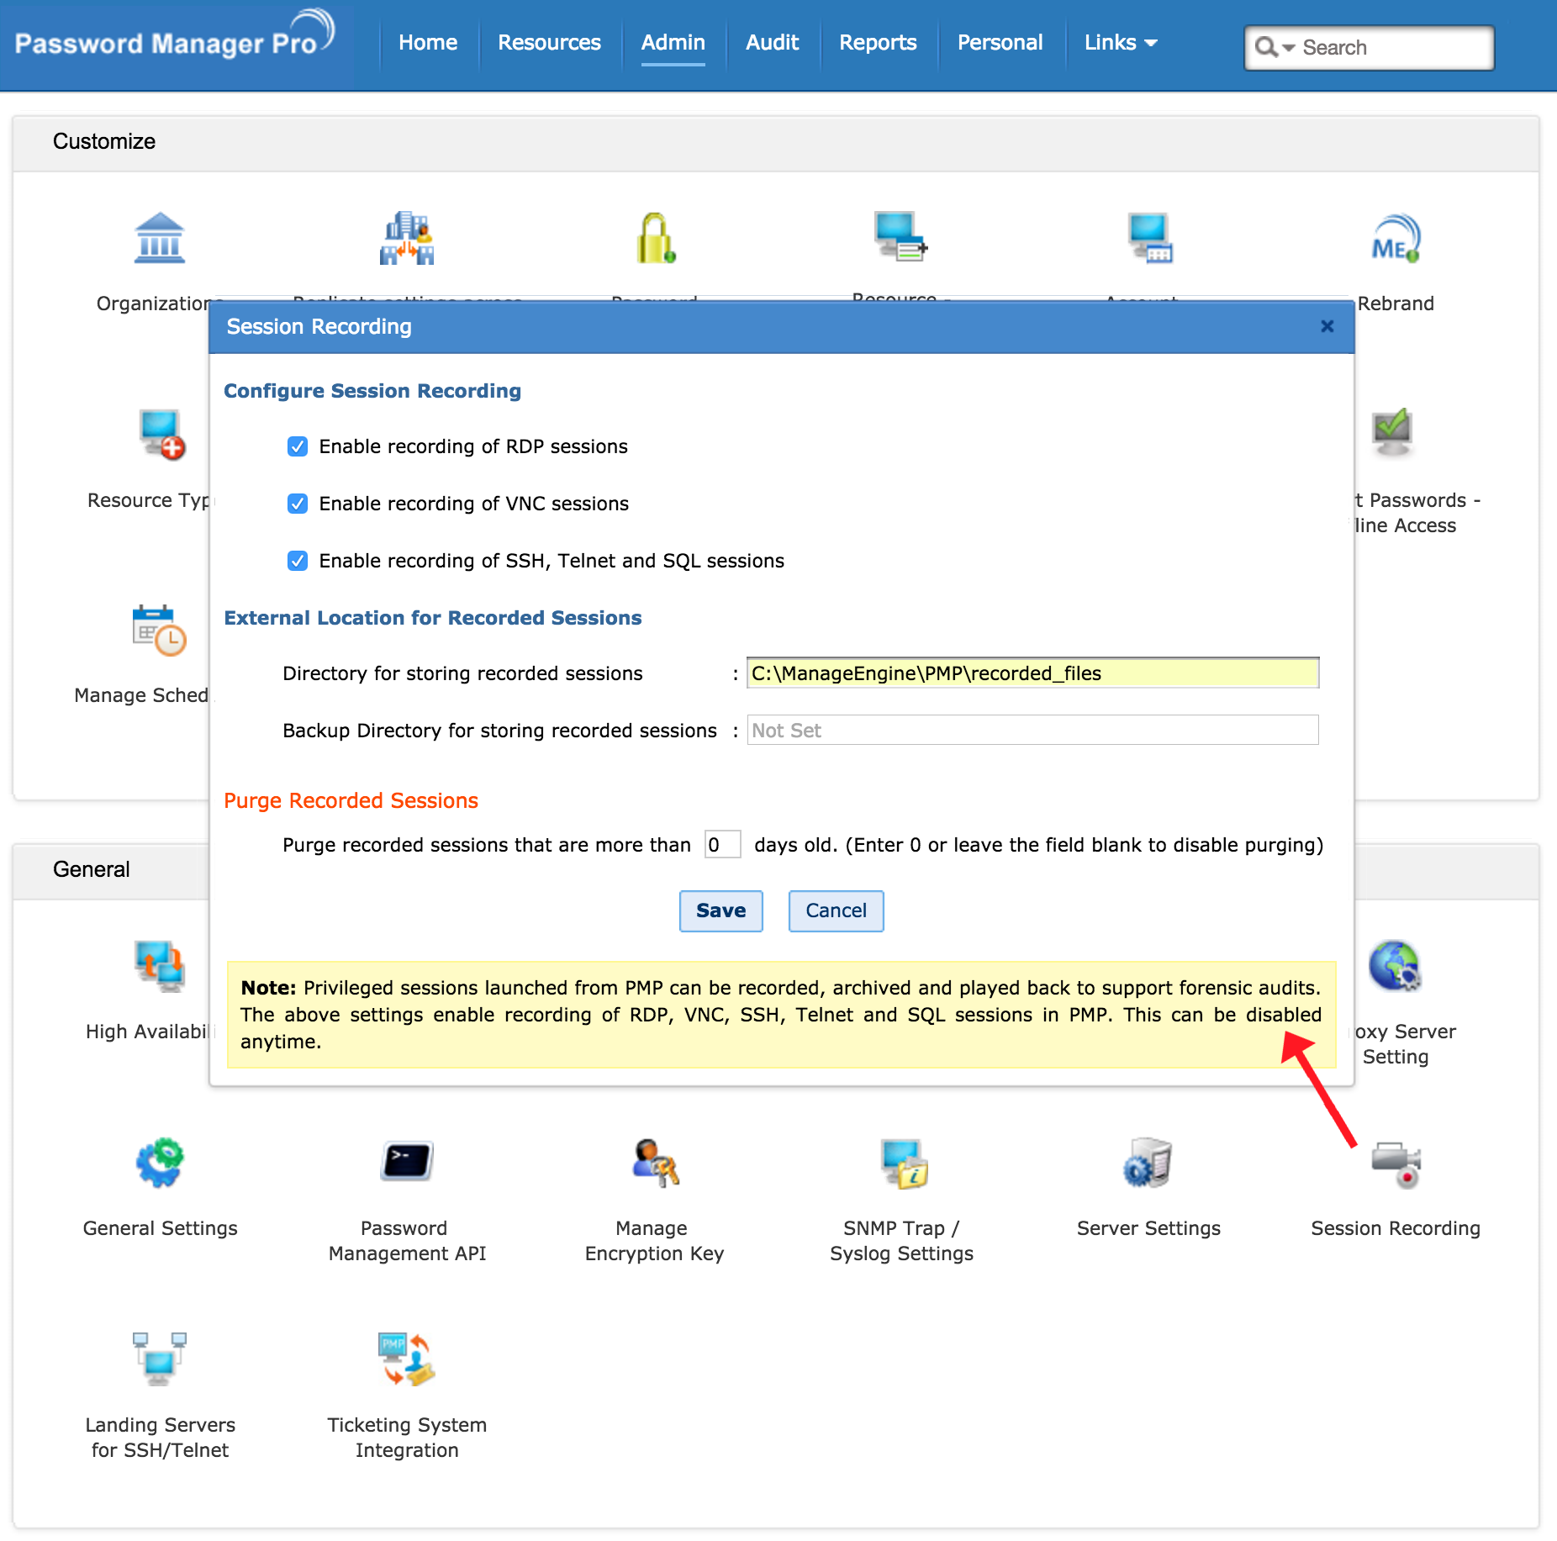Open the Reports tab

coord(878,42)
